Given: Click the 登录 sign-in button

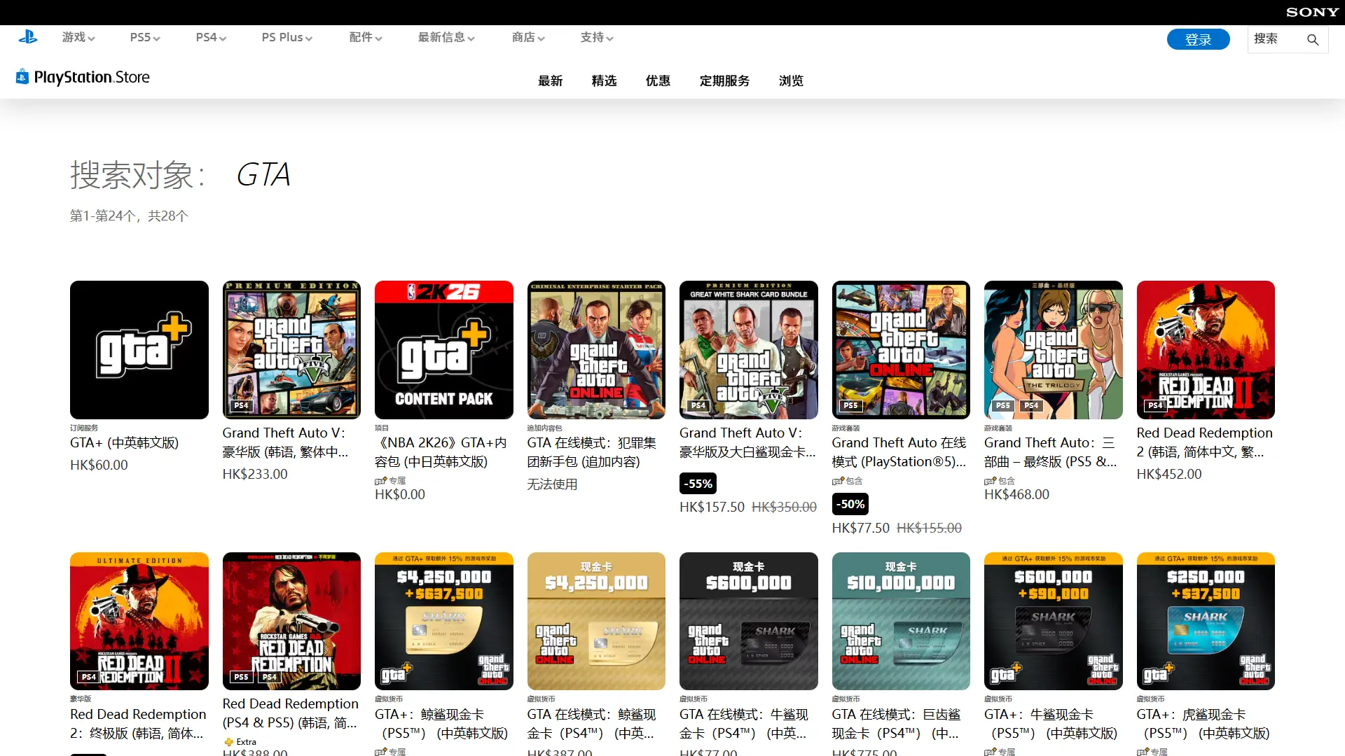Looking at the screenshot, I should [x=1198, y=40].
